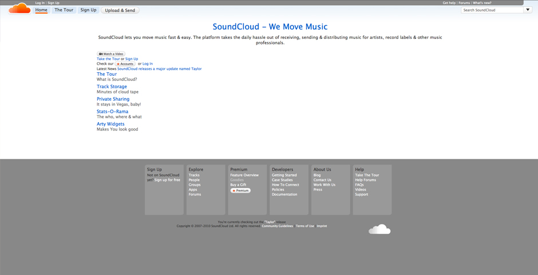538x275 pixels.
Task: Open Tracks under Explore
Action: pos(194,175)
